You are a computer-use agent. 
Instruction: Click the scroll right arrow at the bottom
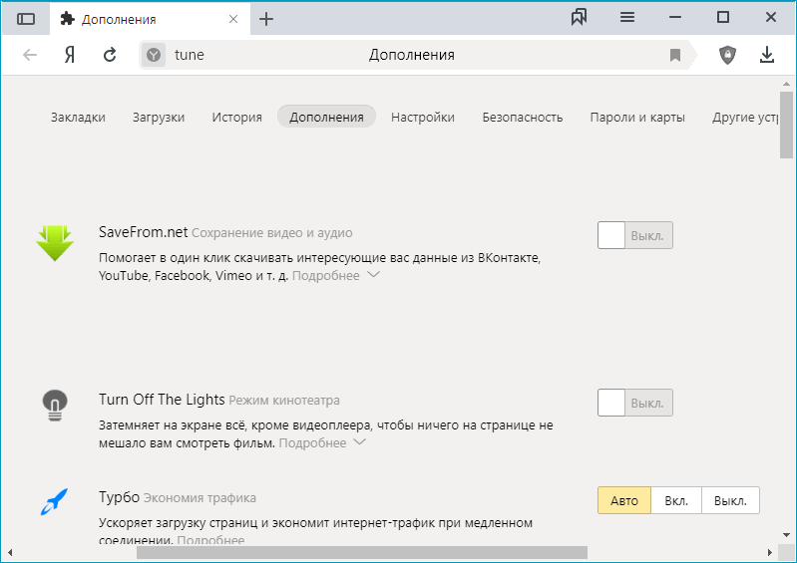coord(770,552)
